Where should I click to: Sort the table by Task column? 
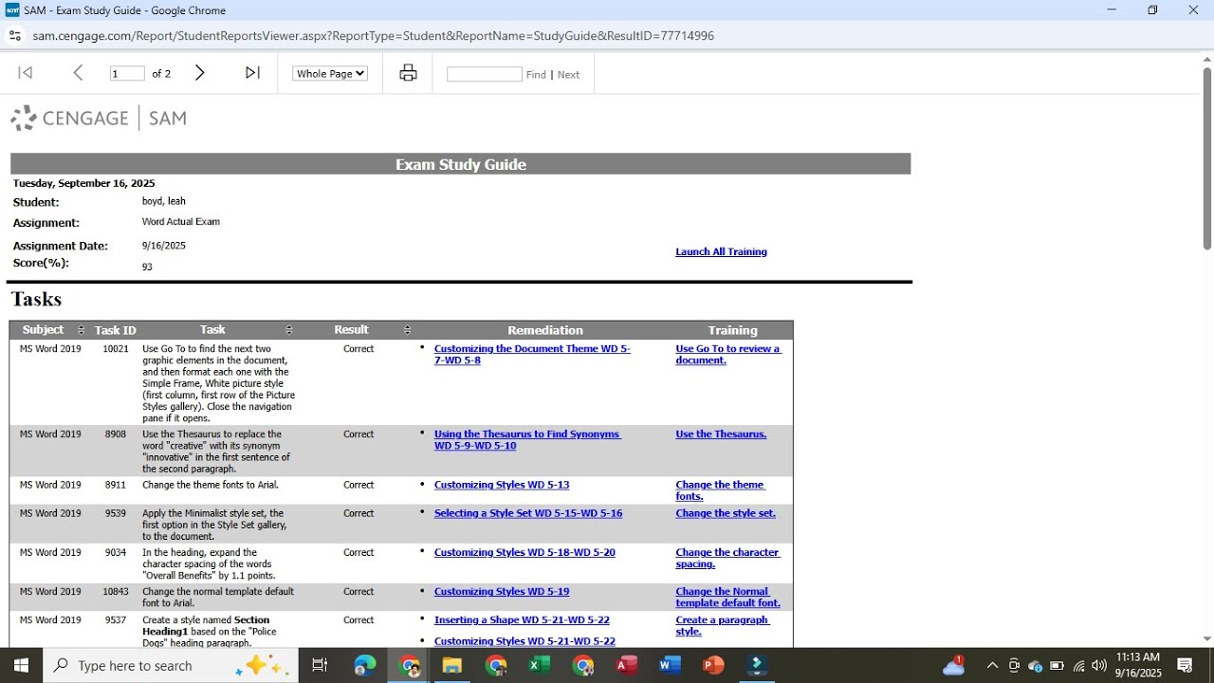[x=289, y=330]
